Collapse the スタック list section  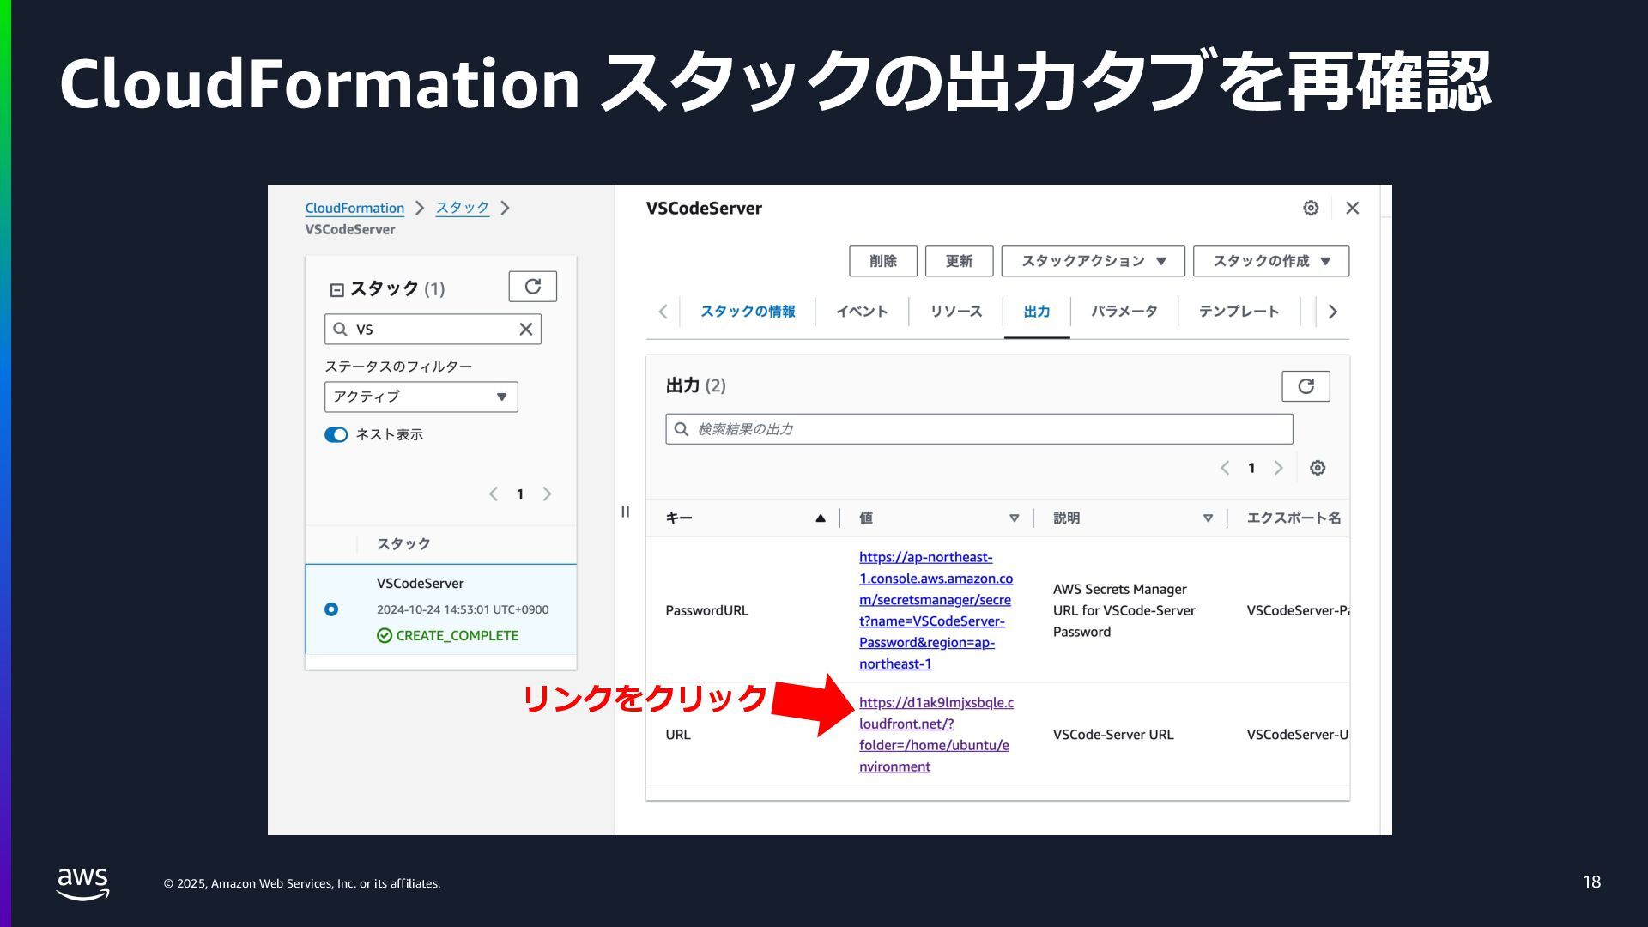[x=336, y=290]
